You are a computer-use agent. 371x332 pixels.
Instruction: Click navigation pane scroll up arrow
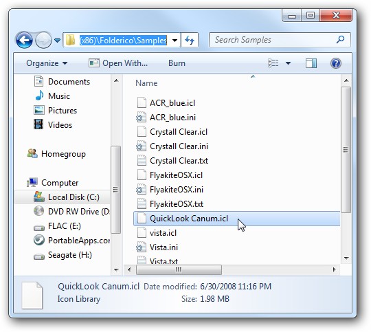116,80
